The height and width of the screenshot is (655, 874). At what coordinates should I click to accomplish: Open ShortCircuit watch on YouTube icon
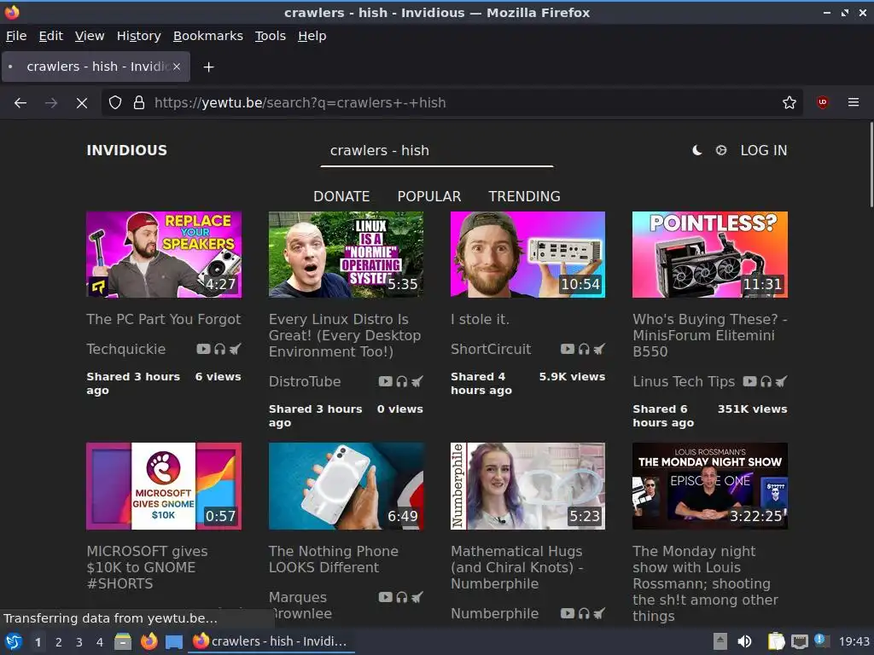click(567, 349)
